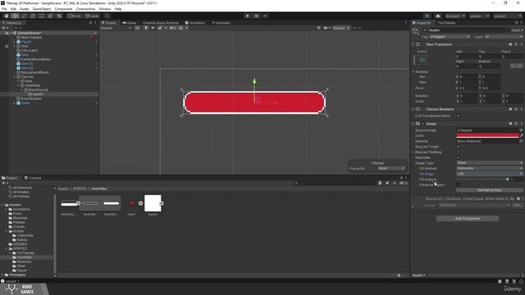The width and height of the screenshot is (525, 295).
Task: Expand Raycast Padding foldout
Action: (413, 152)
